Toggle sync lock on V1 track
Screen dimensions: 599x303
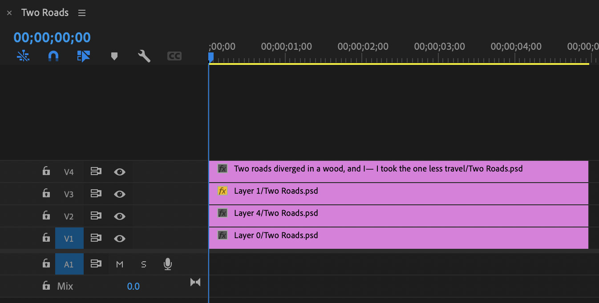[96, 239]
